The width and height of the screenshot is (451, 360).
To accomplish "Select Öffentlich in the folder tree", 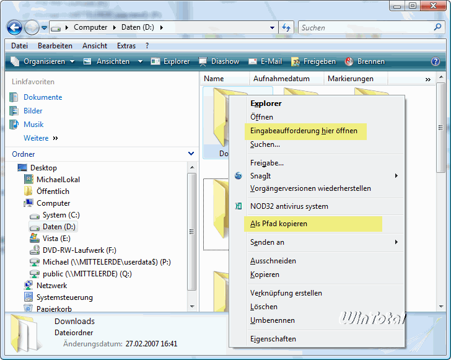I will pos(53,191).
